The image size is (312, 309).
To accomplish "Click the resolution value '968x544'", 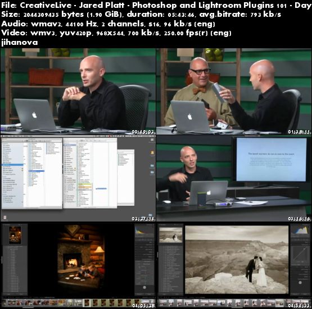I will (110, 33).
